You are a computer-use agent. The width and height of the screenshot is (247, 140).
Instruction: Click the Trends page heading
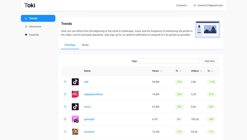[x=66, y=24]
